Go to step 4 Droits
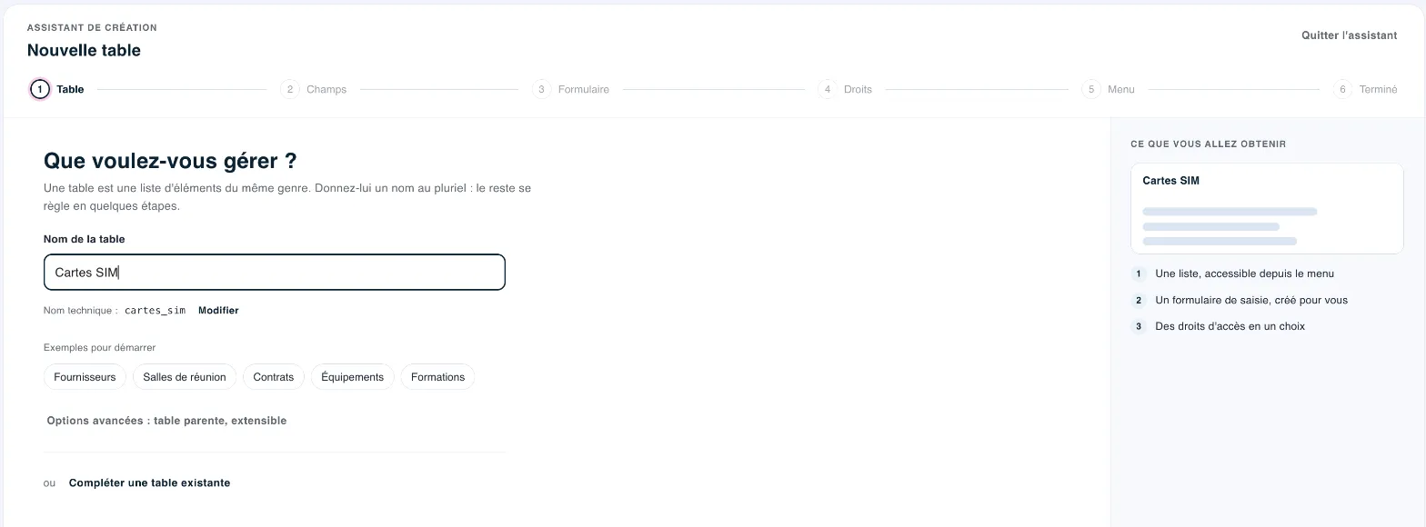 [845, 89]
